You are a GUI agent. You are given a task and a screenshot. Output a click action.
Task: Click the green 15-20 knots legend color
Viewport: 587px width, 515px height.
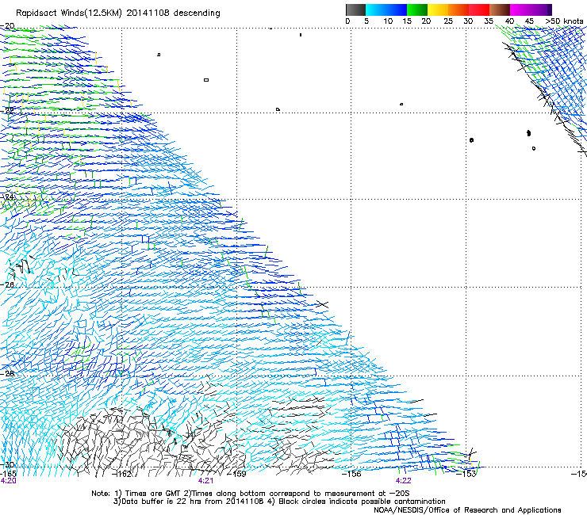pyautogui.click(x=417, y=10)
